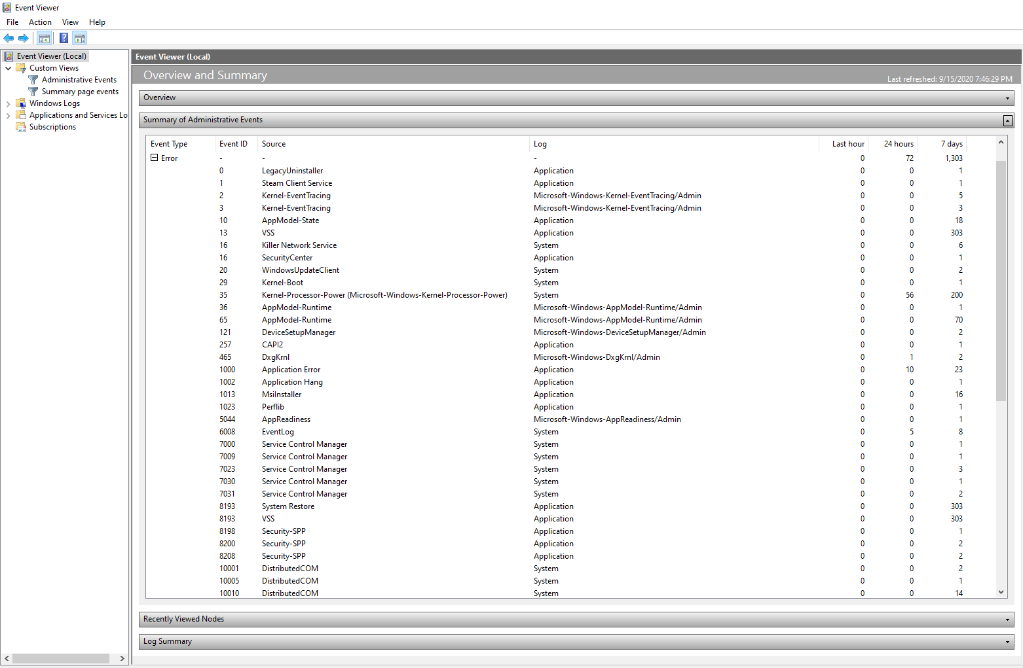Click the Forward arrow toolbar icon
The height and width of the screenshot is (668, 1023).
coord(24,38)
